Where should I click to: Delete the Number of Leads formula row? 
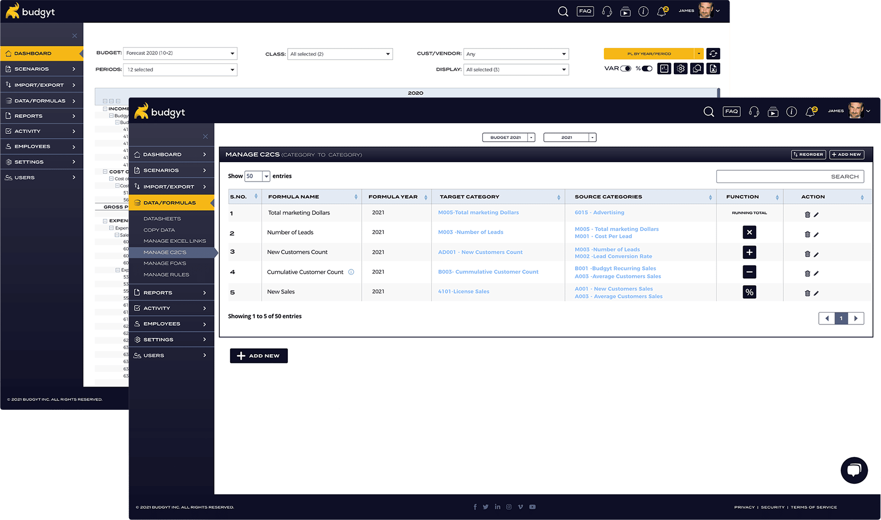[807, 234]
